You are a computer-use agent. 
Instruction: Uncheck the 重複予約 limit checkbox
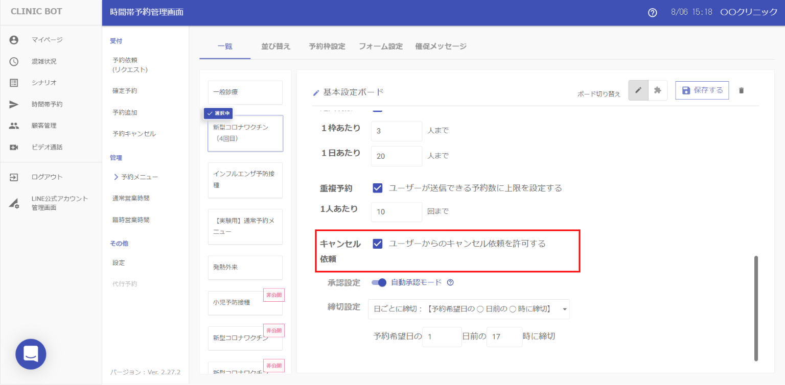pos(378,188)
